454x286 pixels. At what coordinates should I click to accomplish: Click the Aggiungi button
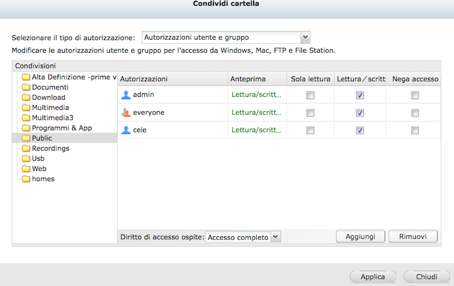click(360, 236)
